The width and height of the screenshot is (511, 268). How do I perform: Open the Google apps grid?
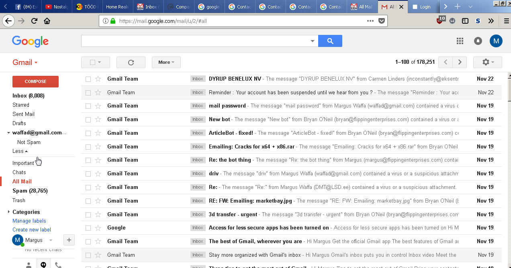tap(460, 41)
